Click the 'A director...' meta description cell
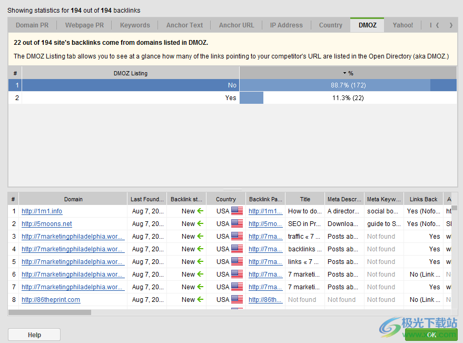 (x=344, y=211)
